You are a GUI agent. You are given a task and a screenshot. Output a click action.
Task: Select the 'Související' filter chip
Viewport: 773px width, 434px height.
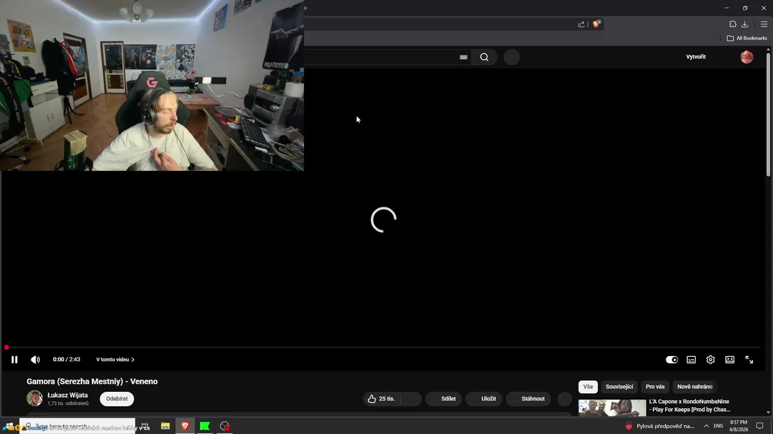coord(620,387)
